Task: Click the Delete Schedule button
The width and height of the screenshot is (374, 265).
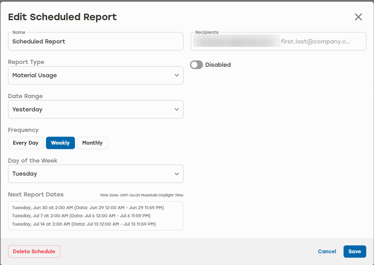Action: click(x=34, y=252)
